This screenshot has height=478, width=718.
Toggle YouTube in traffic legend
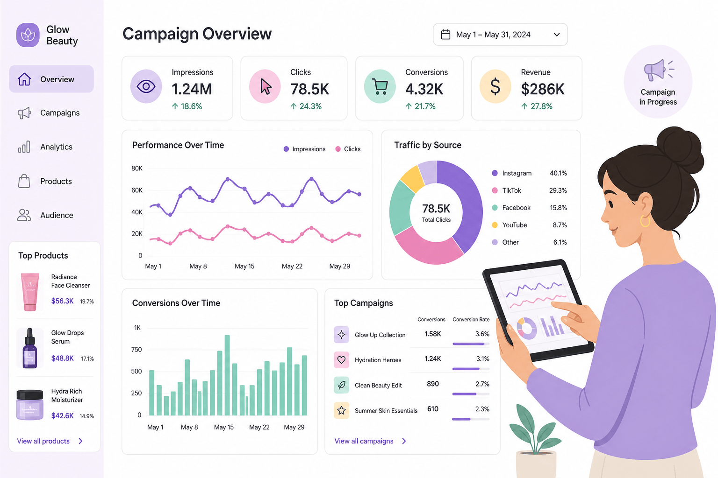tap(529, 225)
